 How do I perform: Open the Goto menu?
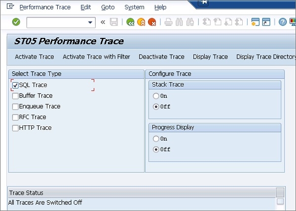tap(108, 7)
